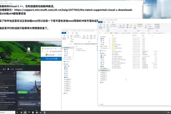The height and width of the screenshot is (114, 171).
Task: Open the blue File tab in right Explorer
Action: (x=100, y=22)
